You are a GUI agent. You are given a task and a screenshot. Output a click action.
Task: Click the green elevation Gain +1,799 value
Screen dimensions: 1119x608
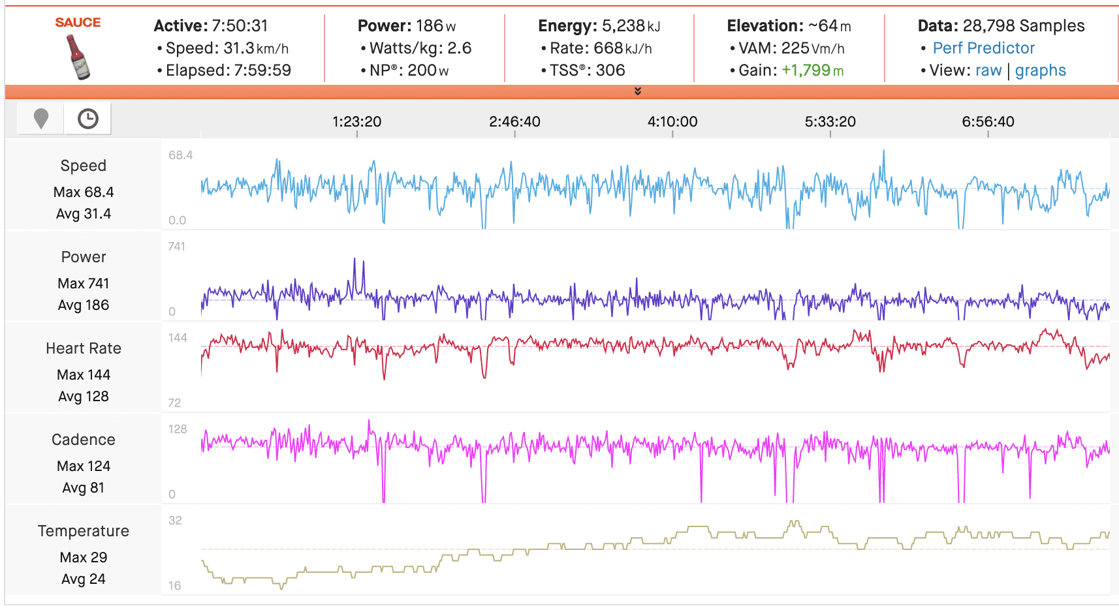pos(812,70)
